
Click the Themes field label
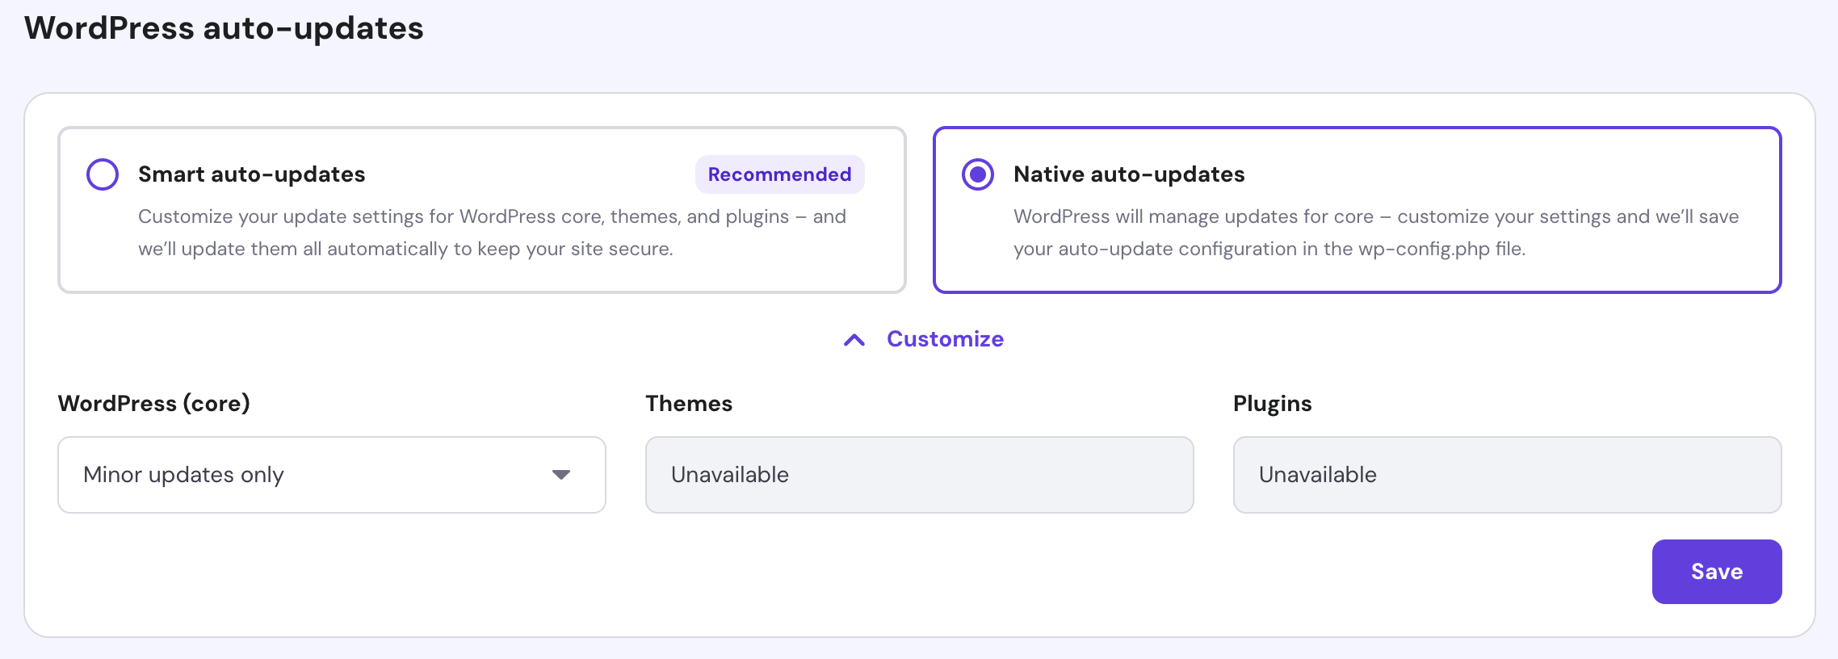pyautogui.click(x=689, y=404)
